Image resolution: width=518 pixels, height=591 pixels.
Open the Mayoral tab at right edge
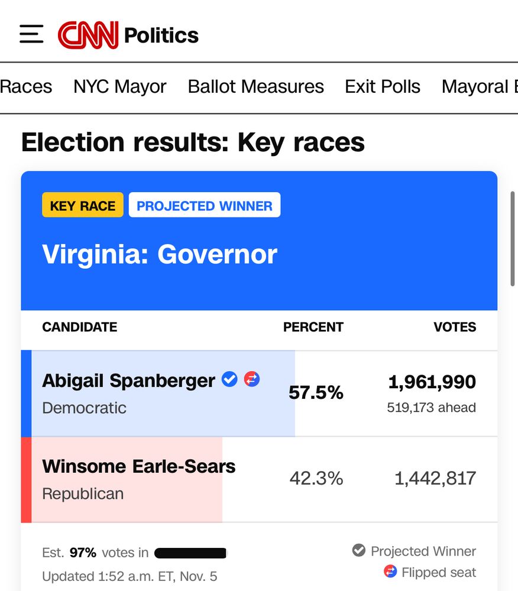479,87
